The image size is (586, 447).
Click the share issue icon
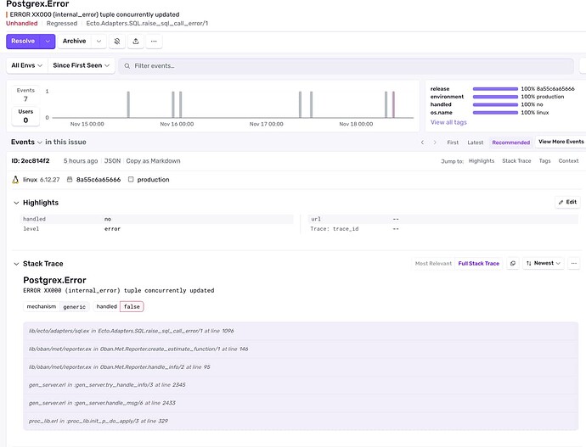point(136,42)
